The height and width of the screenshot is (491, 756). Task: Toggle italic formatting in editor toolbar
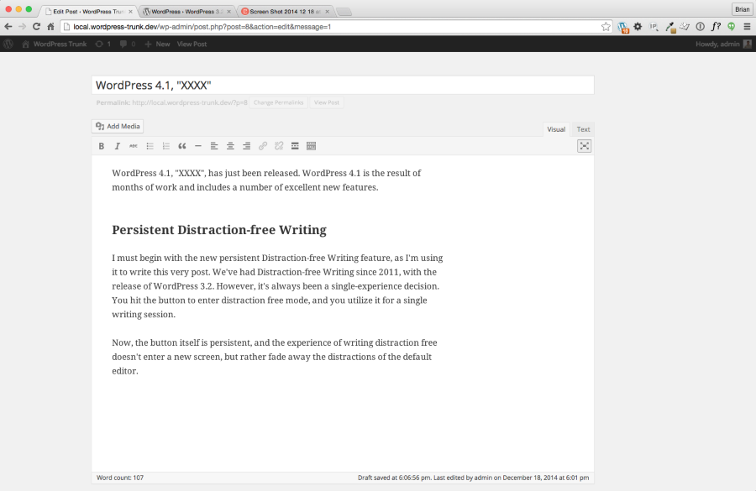[x=117, y=146]
